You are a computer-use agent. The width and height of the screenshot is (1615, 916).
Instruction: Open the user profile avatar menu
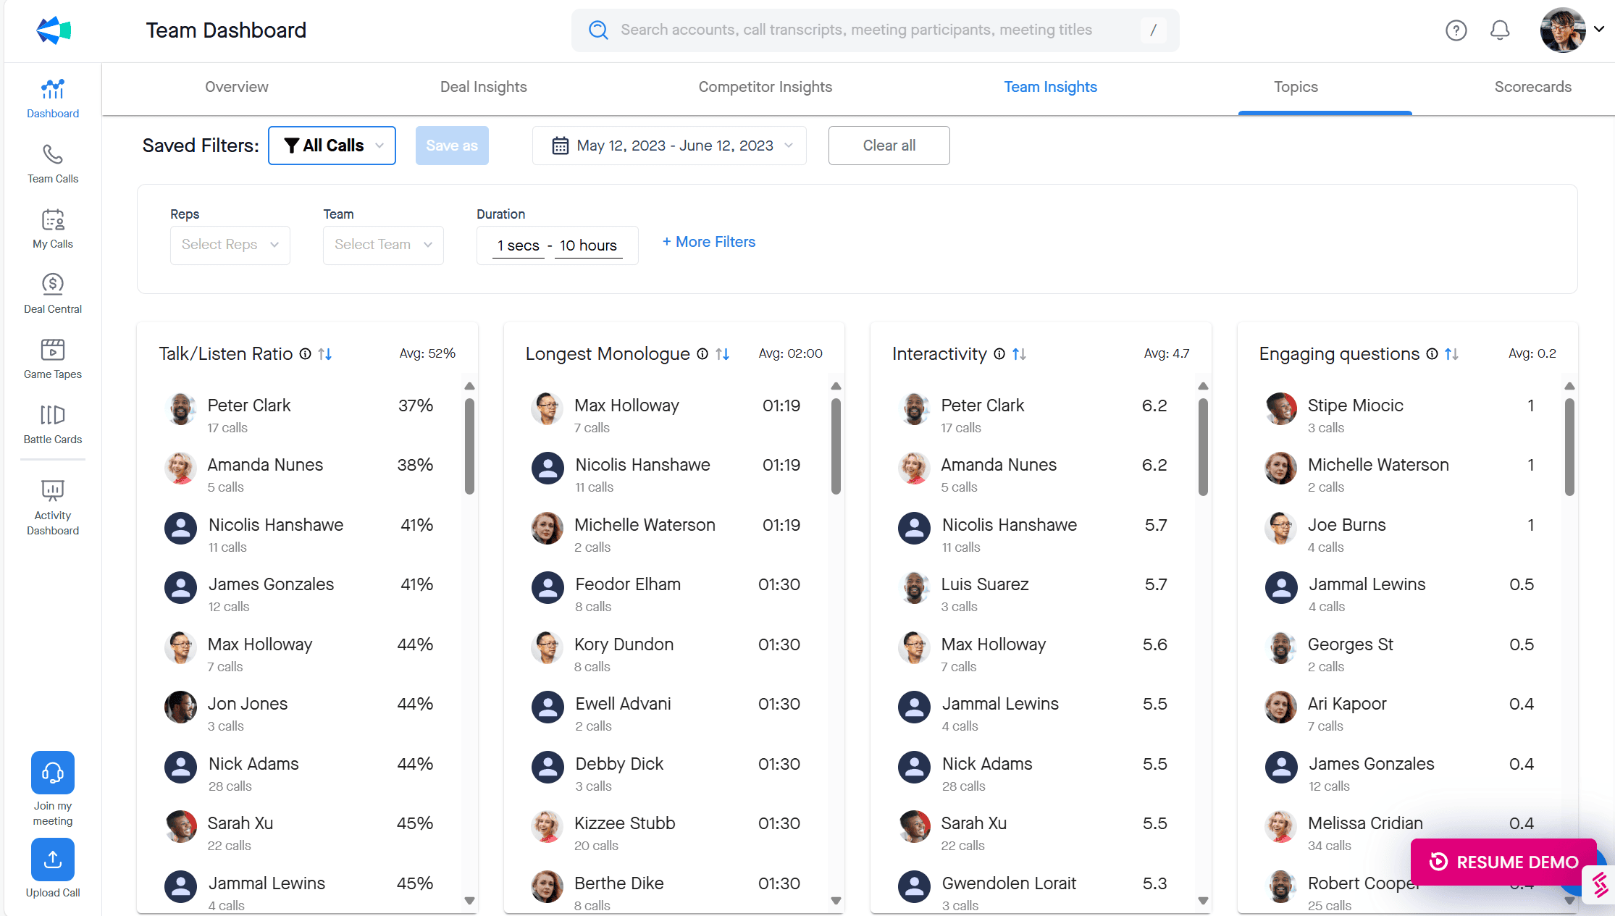(1562, 30)
